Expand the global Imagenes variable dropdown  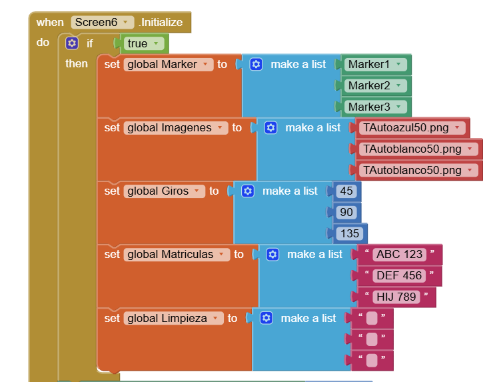click(x=176, y=128)
